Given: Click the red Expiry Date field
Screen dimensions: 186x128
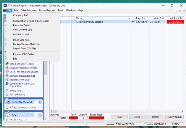Looking at the screenshot, I should [x=97, y=118].
